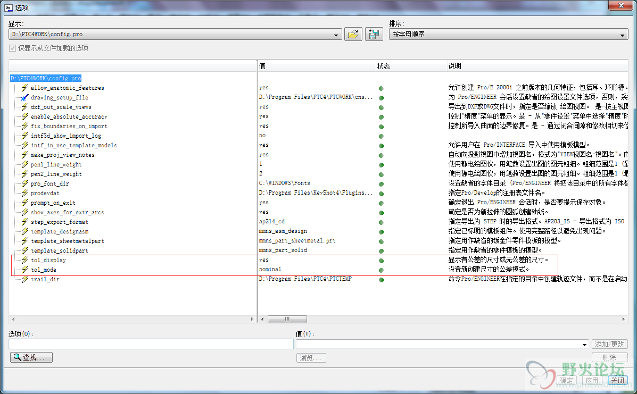Screen dimensions: 637x394
Task: Click the lightning icon next to fix_boundaries_on_import
Action: [25, 126]
